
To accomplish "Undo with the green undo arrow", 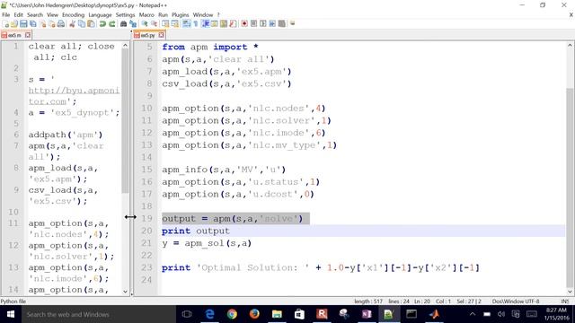I will (102, 24).
